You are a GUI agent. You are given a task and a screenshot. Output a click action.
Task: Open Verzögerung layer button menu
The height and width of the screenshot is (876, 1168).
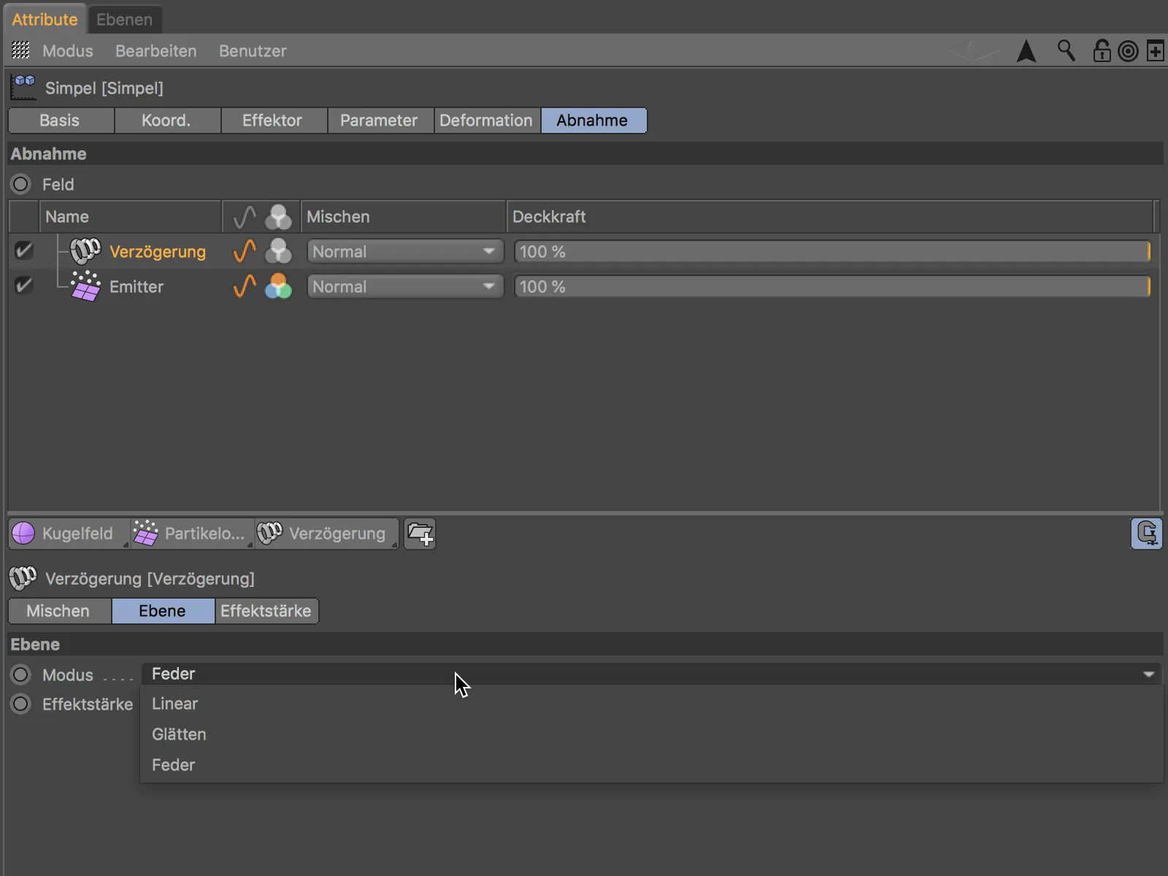pyautogui.click(x=326, y=534)
